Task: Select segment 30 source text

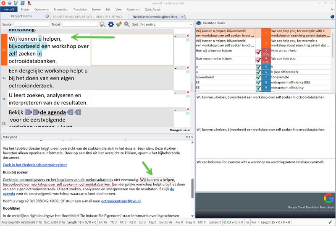Action: 48,78
